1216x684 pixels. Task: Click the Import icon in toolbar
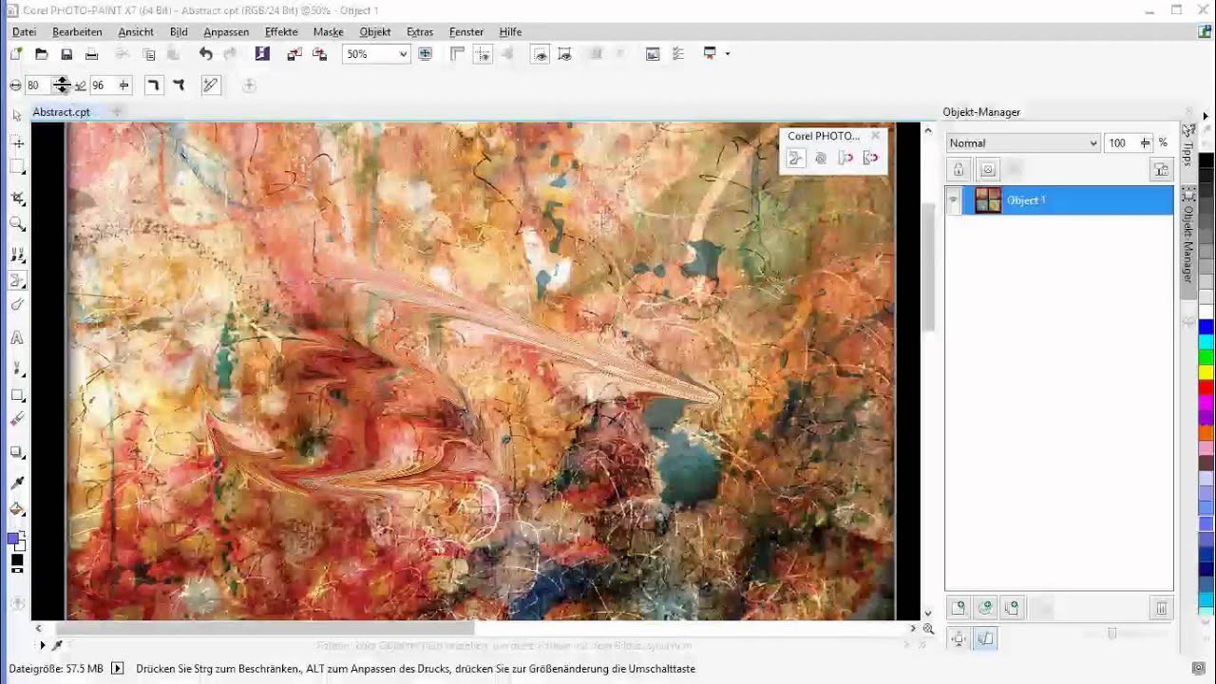point(294,54)
